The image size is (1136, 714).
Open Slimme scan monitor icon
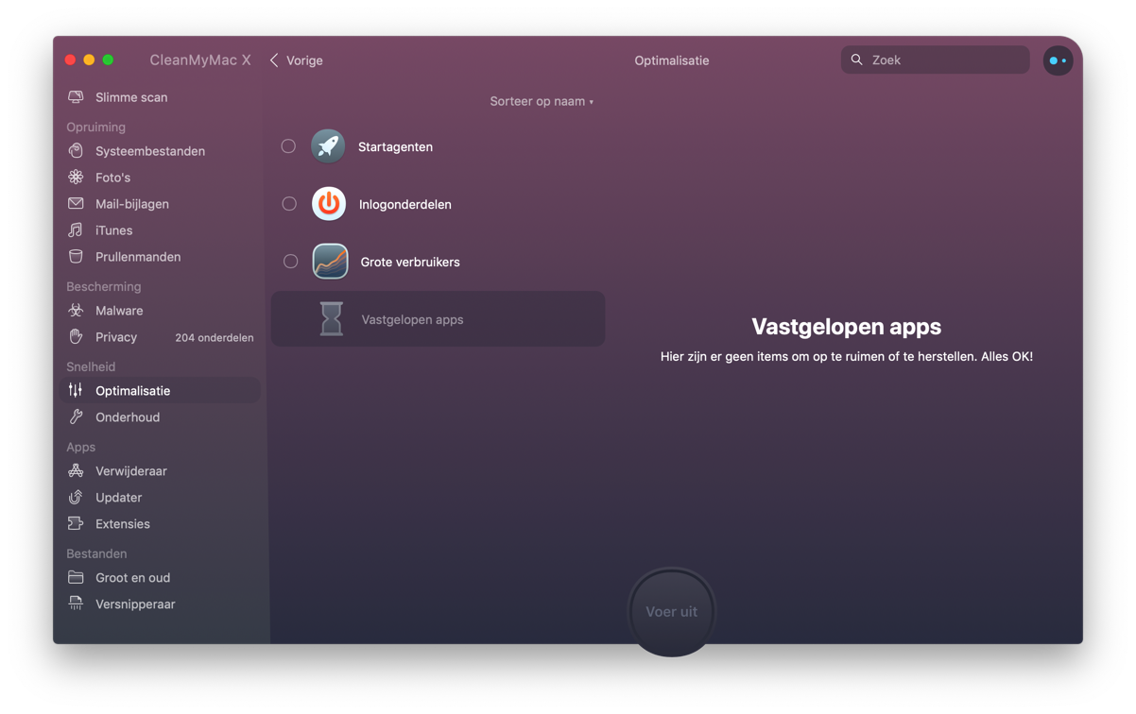coord(76,97)
